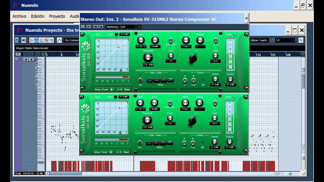Viewport: 324px width, 182px height.
Task: Click ruler bar marker 113 in the timeline
Action: [x=258, y=55]
